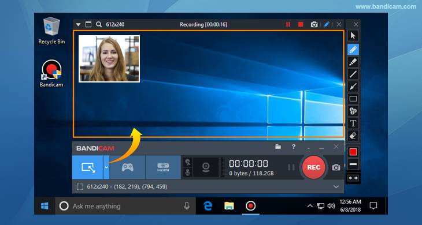Click the Bandicam taskbar icon
The width and height of the screenshot is (422, 225).
250,206
